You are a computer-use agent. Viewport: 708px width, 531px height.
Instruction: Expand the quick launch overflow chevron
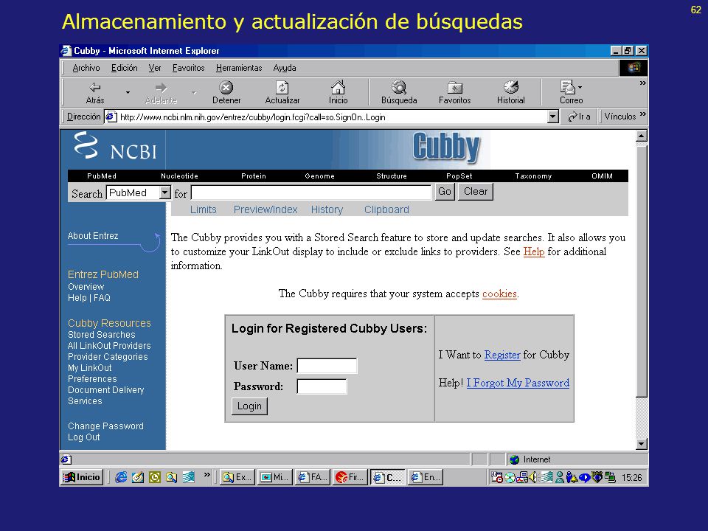point(206,474)
